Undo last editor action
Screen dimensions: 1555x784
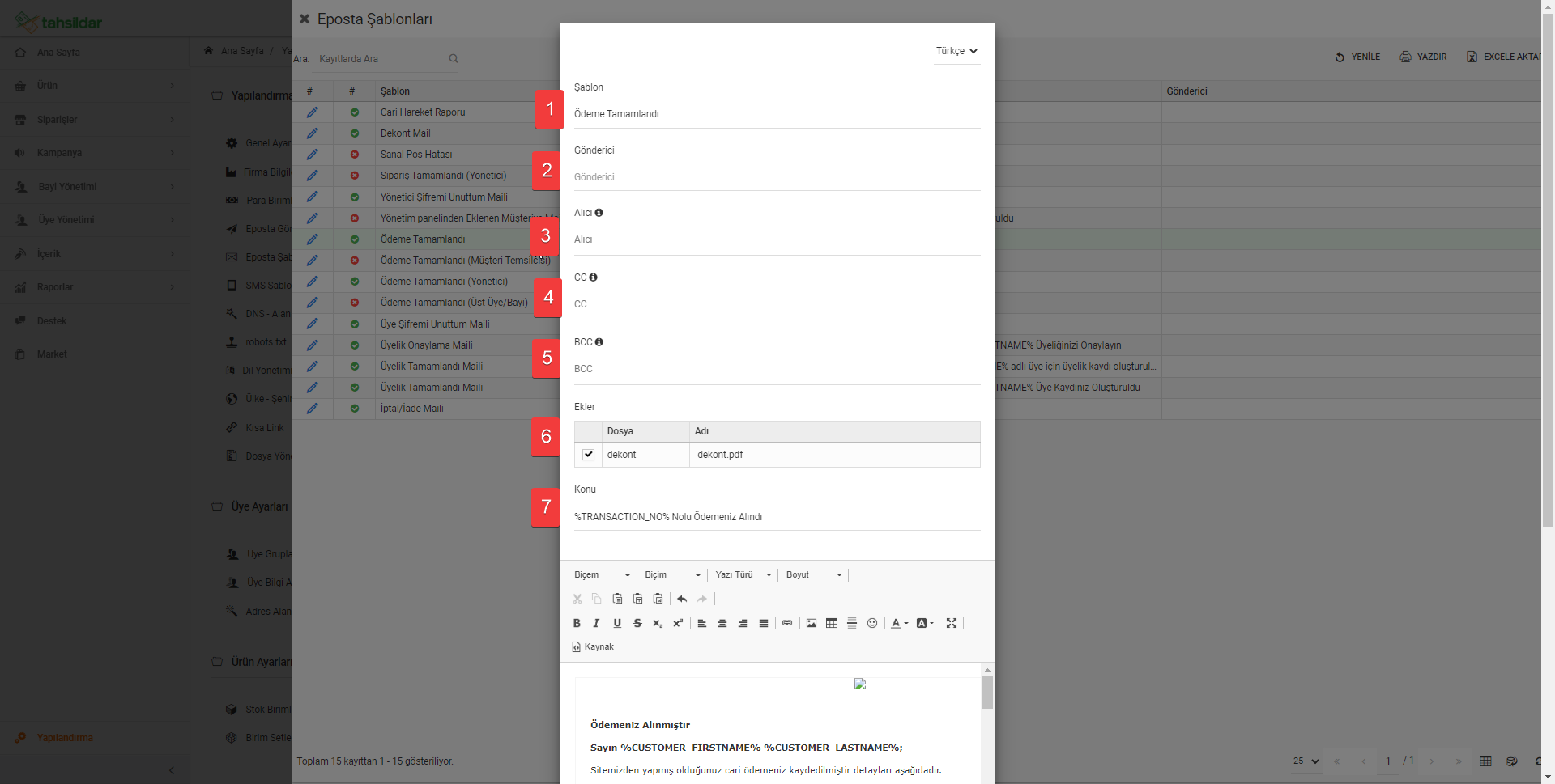[x=682, y=599]
